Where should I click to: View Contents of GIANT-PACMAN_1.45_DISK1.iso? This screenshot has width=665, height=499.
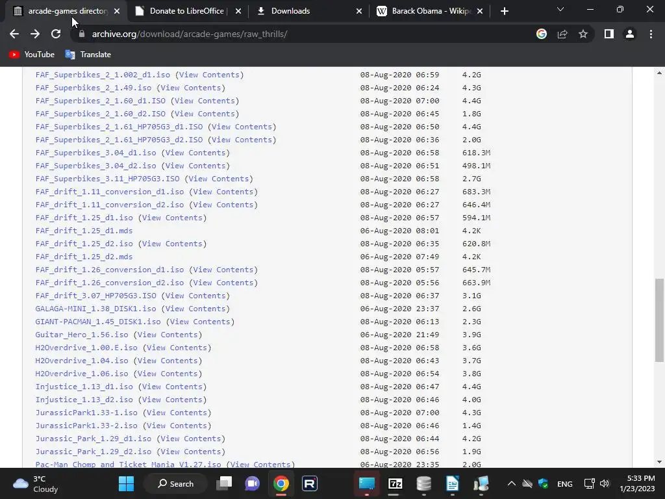(200, 322)
